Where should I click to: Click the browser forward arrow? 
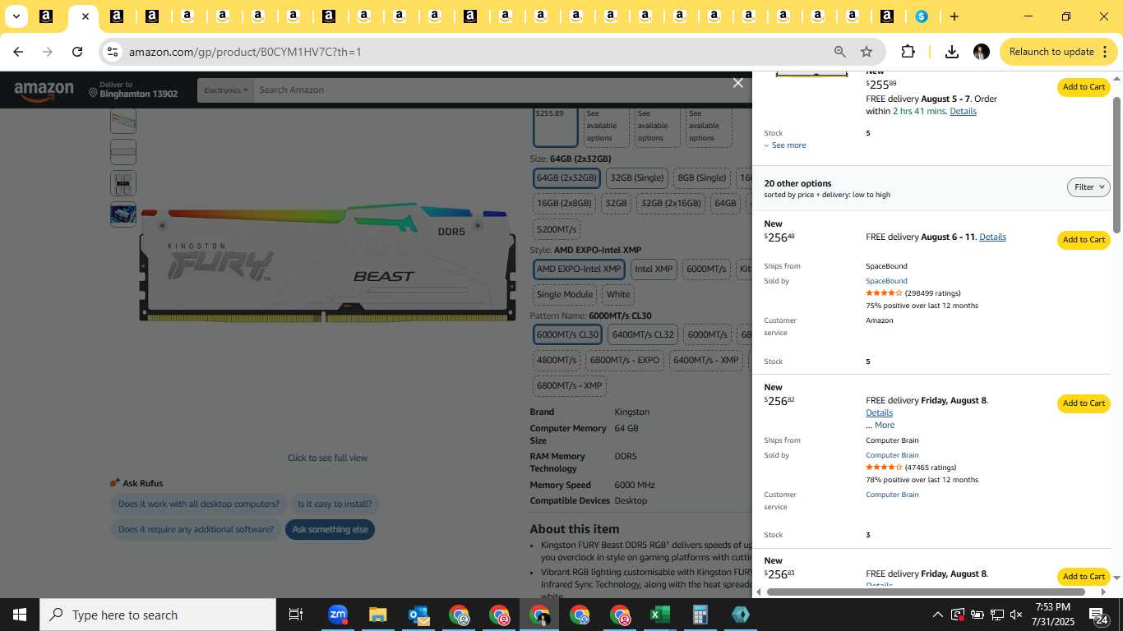coord(48,52)
